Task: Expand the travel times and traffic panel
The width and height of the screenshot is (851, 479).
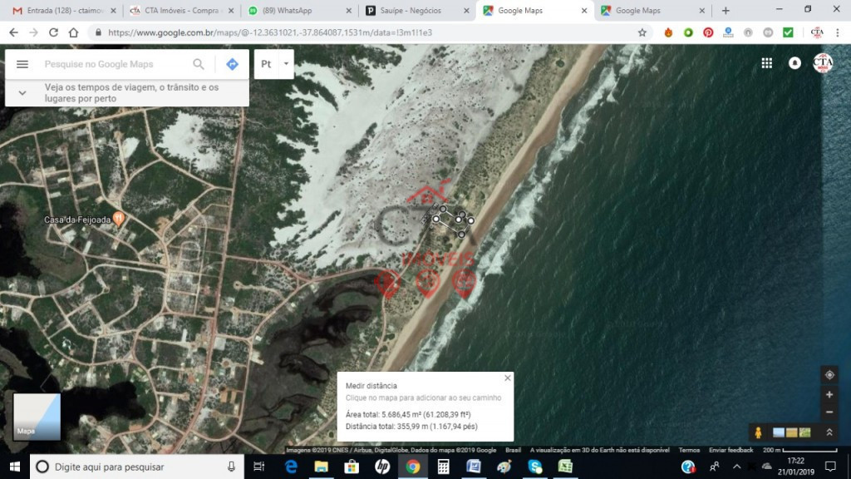Action: click(x=22, y=92)
